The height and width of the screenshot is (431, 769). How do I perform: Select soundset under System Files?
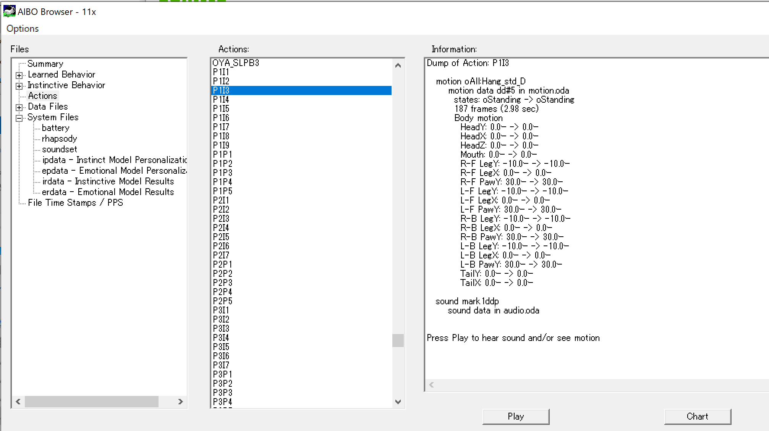click(x=59, y=149)
